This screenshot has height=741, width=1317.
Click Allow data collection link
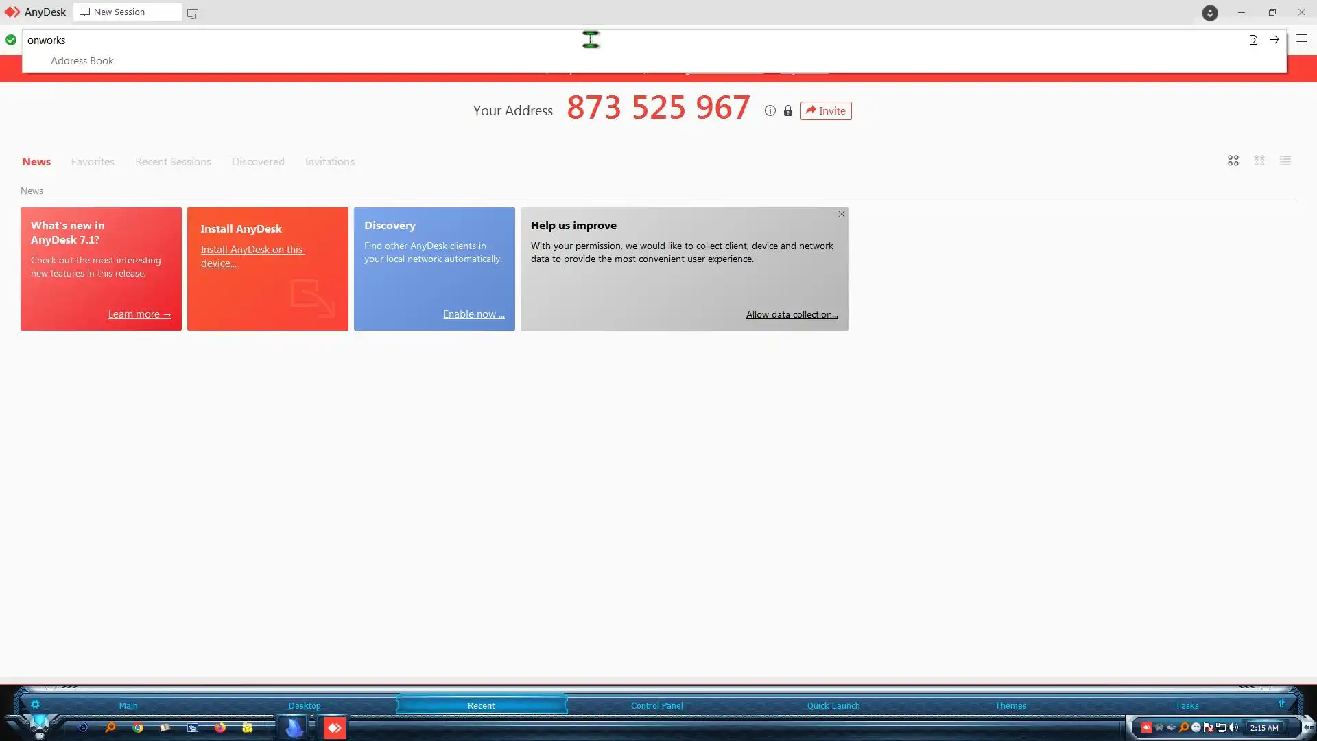point(792,315)
